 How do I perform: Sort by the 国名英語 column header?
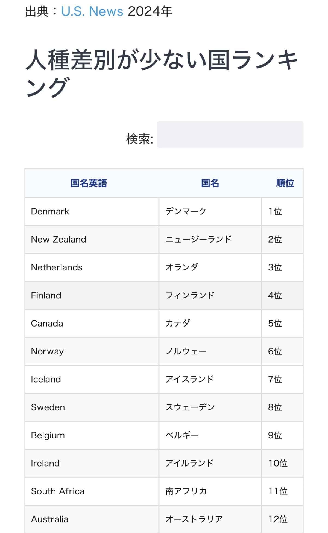tap(89, 183)
